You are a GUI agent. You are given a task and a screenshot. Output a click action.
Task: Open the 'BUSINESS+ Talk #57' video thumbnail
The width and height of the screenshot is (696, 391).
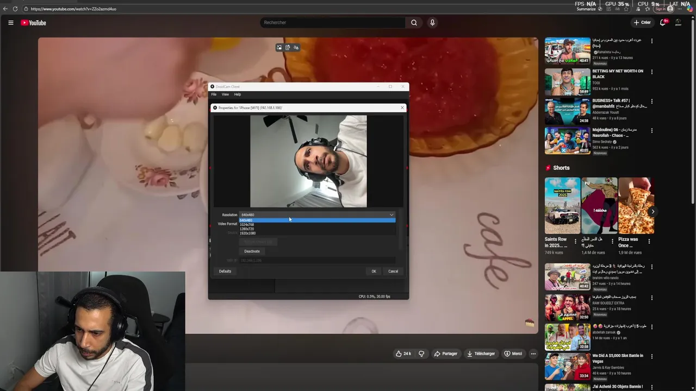point(568,111)
